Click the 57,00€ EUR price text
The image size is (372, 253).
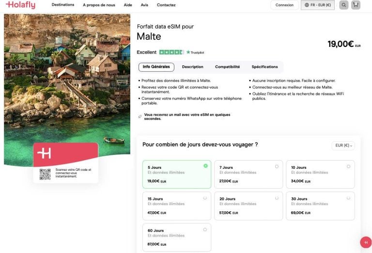(229, 213)
